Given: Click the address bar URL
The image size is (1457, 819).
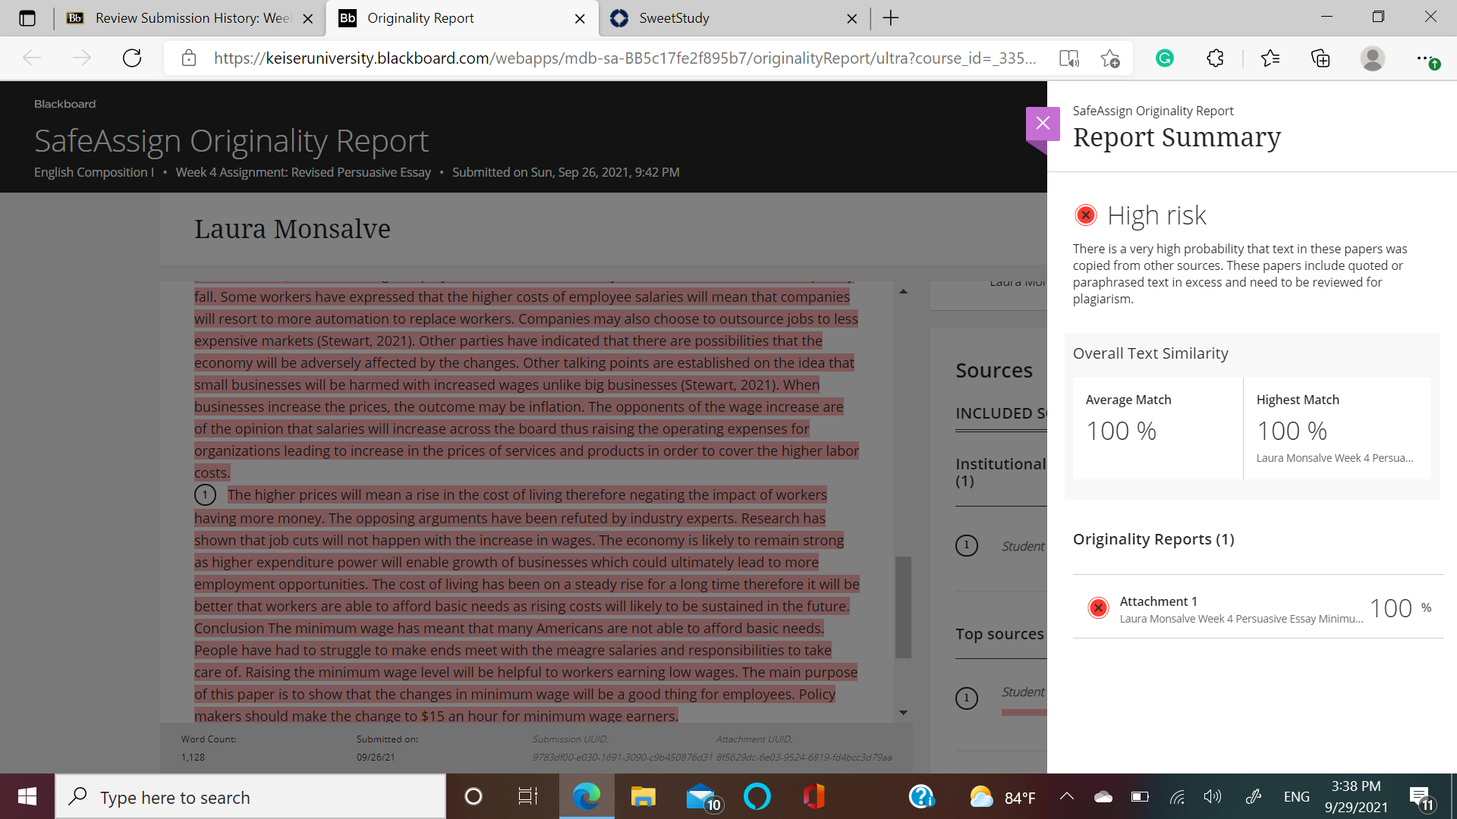Looking at the screenshot, I should click(625, 58).
